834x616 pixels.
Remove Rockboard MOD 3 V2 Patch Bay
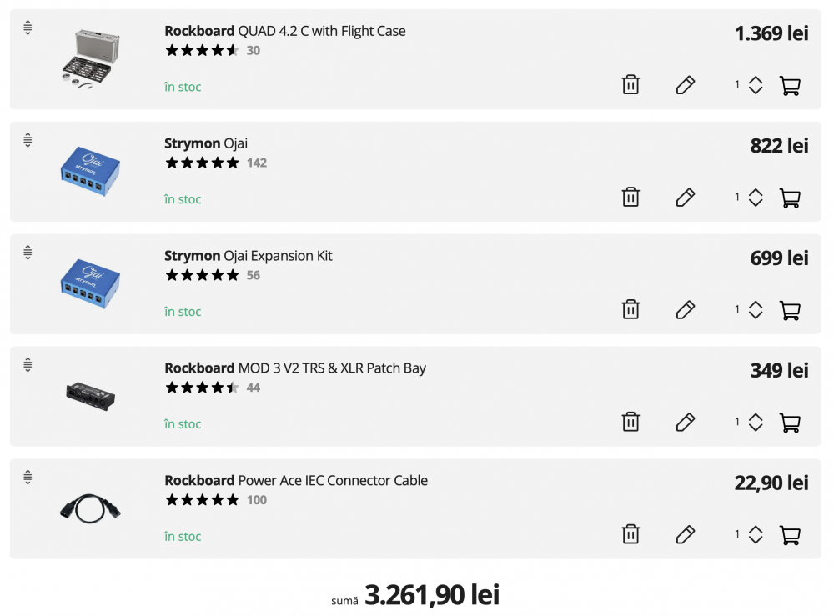(631, 423)
